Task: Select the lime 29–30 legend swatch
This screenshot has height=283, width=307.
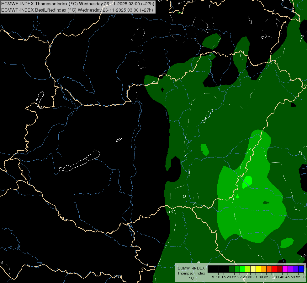Action: click(248, 269)
